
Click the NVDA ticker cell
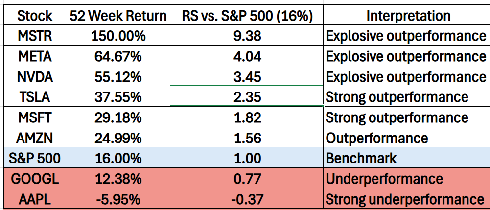(34, 77)
